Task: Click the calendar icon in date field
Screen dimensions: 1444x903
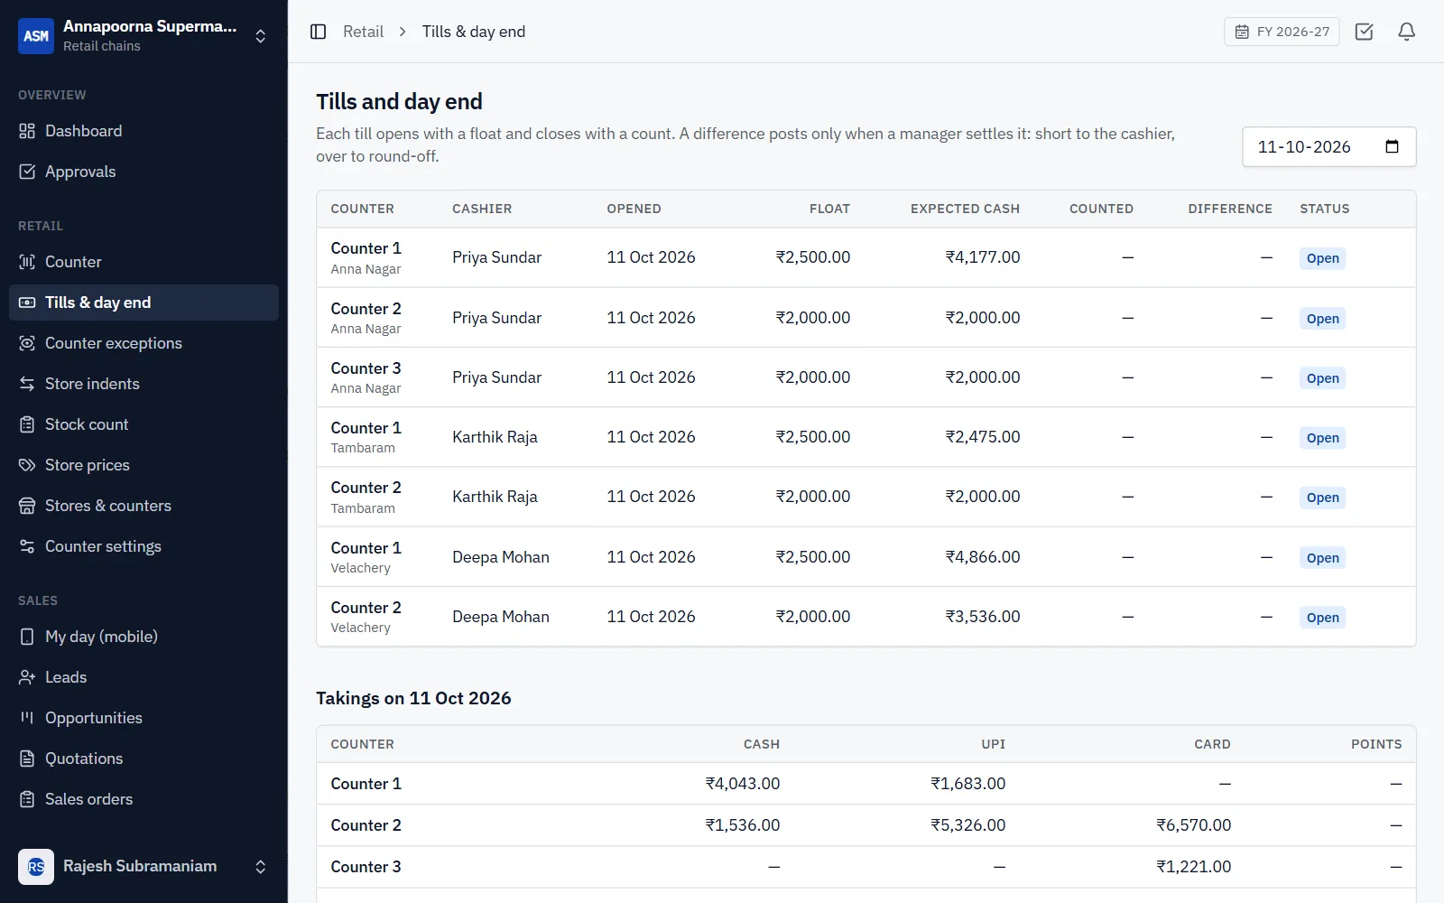Action: pos(1392,146)
